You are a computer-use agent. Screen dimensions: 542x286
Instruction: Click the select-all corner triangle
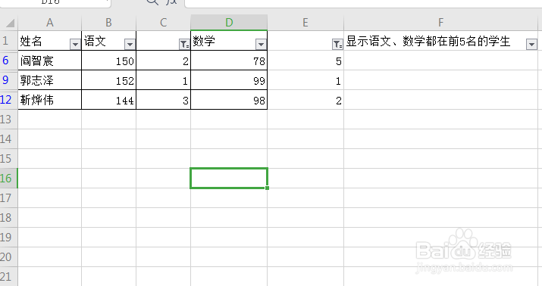pyautogui.click(x=11, y=23)
